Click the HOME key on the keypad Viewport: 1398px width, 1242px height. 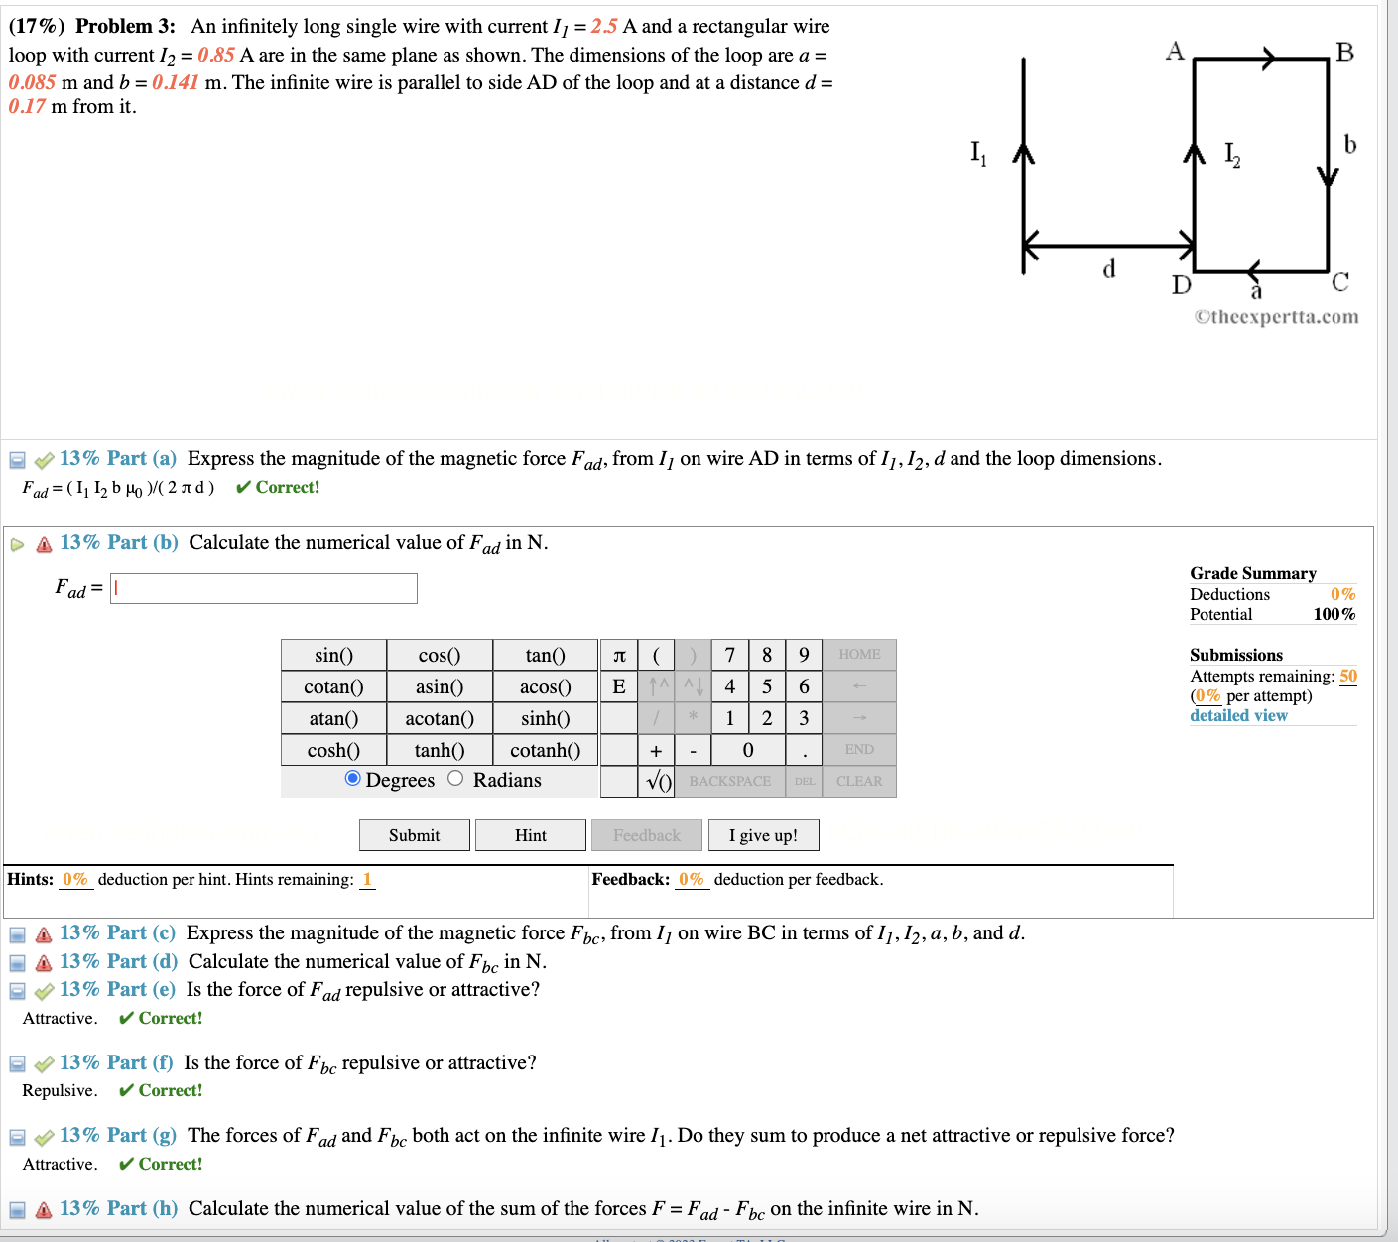pos(859,655)
